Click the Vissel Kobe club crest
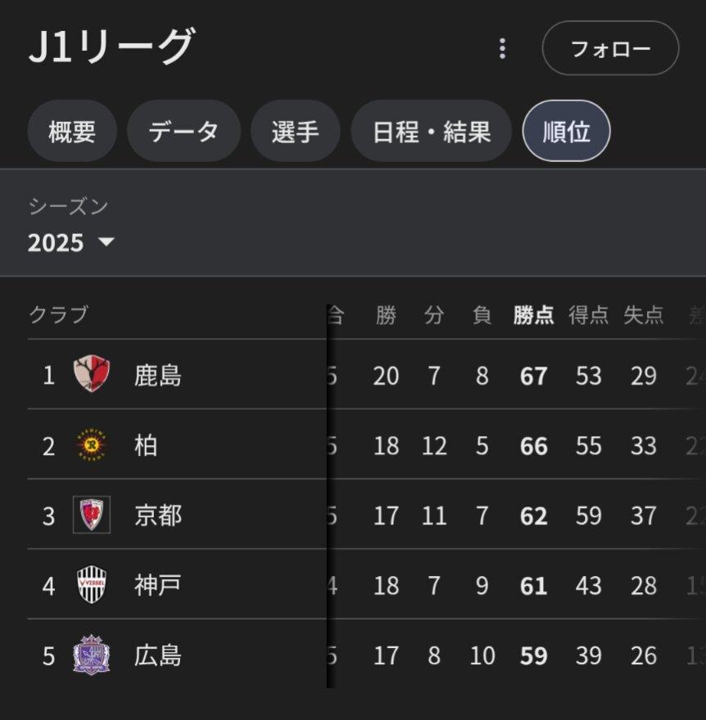 click(91, 585)
